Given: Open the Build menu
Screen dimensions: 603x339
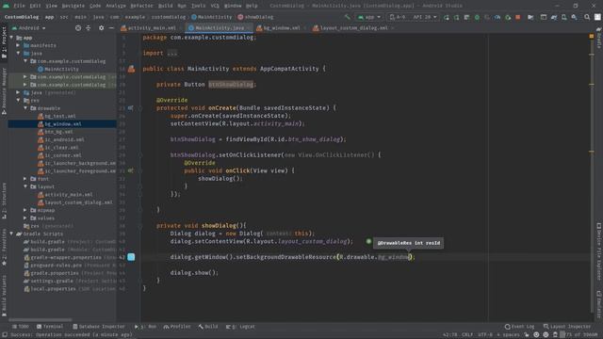Looking at the screenshot, I should (x=166, y=6).
